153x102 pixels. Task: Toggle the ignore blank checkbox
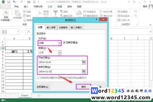coord(64,42)
